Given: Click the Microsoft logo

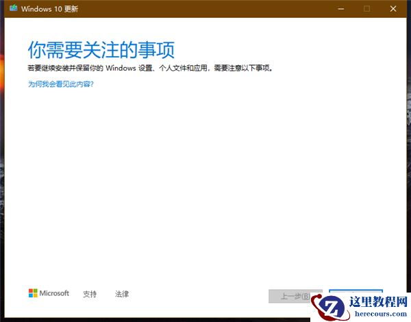Looking at the screenshot, I should point(49,293).
